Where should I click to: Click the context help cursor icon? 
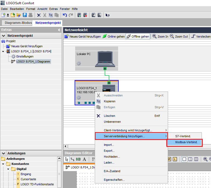point(107,15)
